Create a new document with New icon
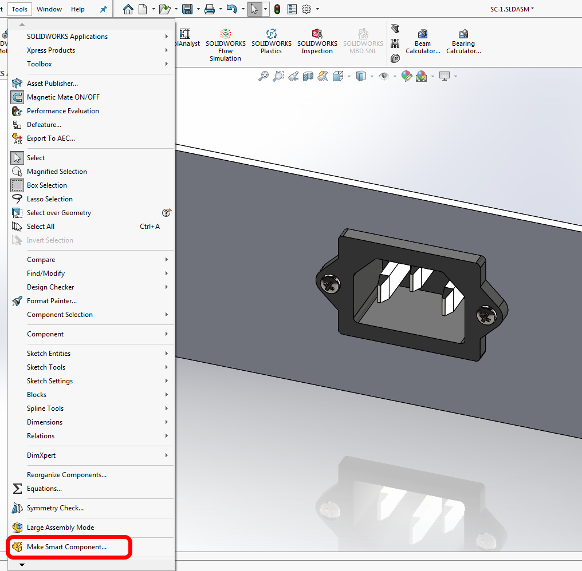 coord(143,9)
